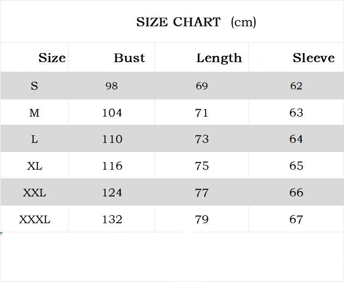344x282 pixels.
Task: Select the S size row label
Action: [x=34, y=86]
